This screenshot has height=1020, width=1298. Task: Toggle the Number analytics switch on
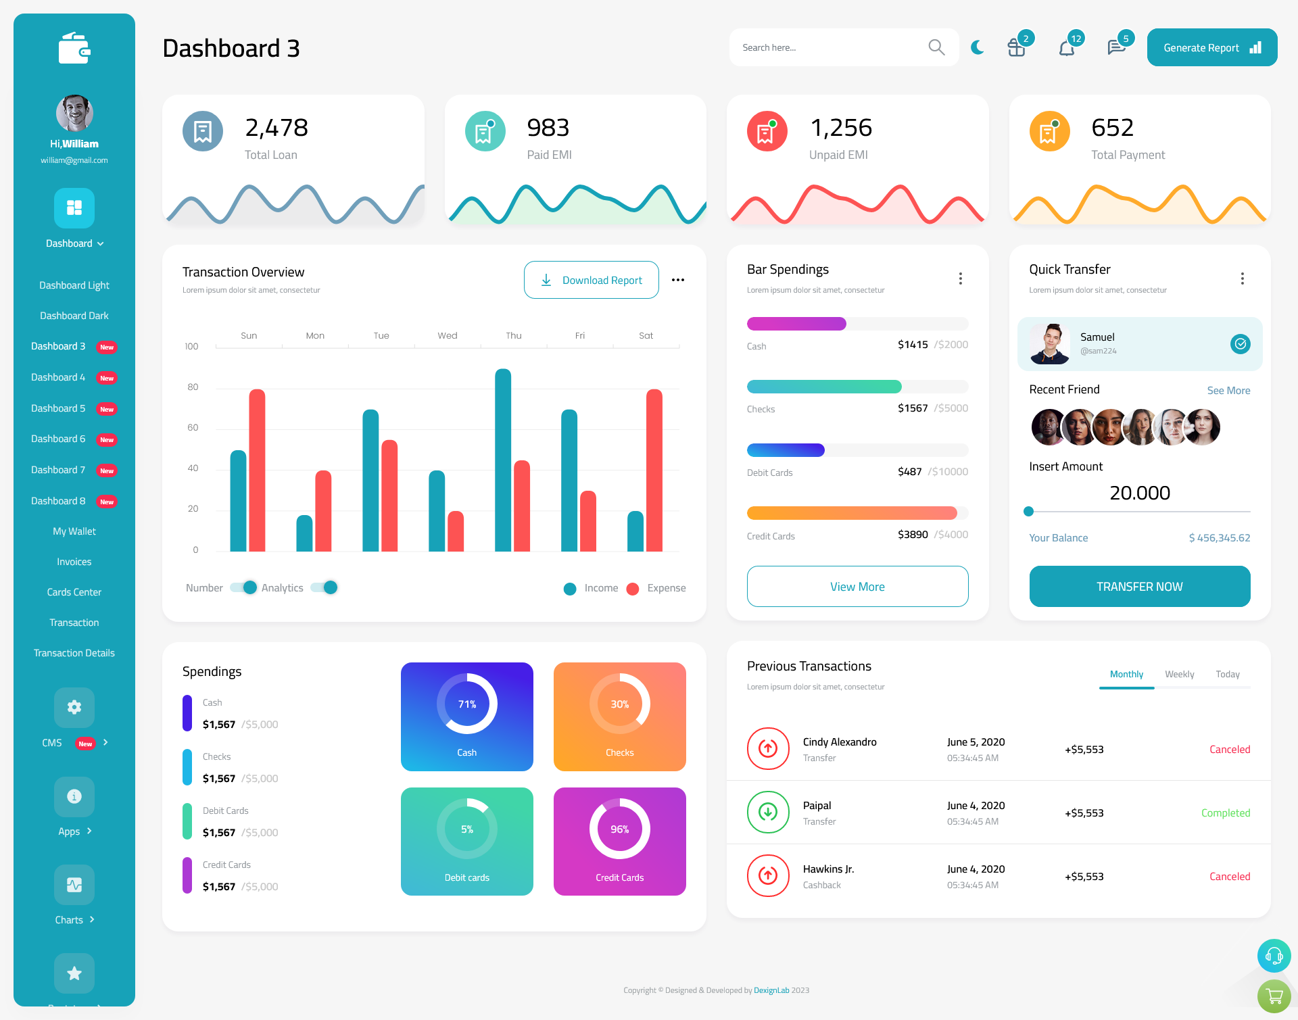pyautogui.click(x=239, y=587)
